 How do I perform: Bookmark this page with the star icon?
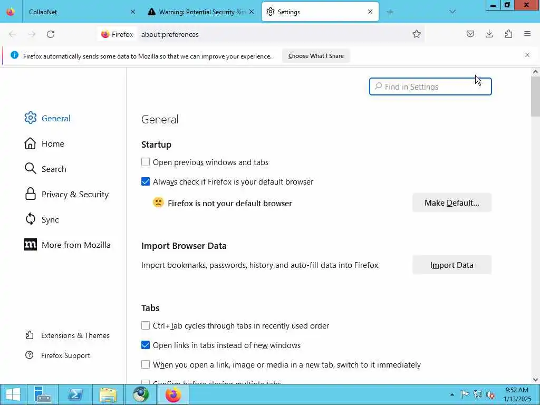tap(417, 34)
